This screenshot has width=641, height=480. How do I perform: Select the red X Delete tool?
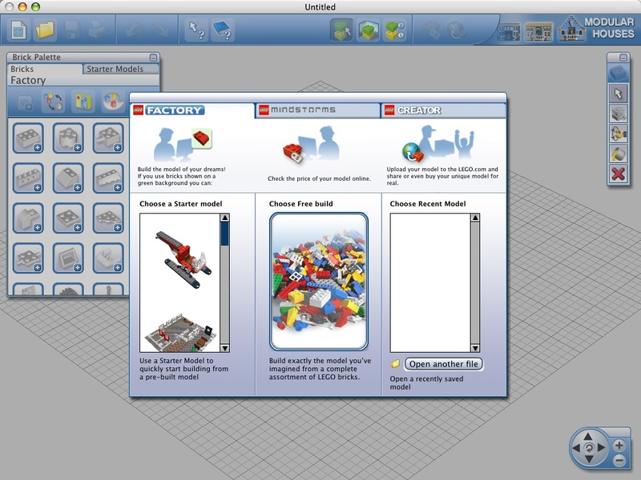pyautogui.click(x=618, y=174)
